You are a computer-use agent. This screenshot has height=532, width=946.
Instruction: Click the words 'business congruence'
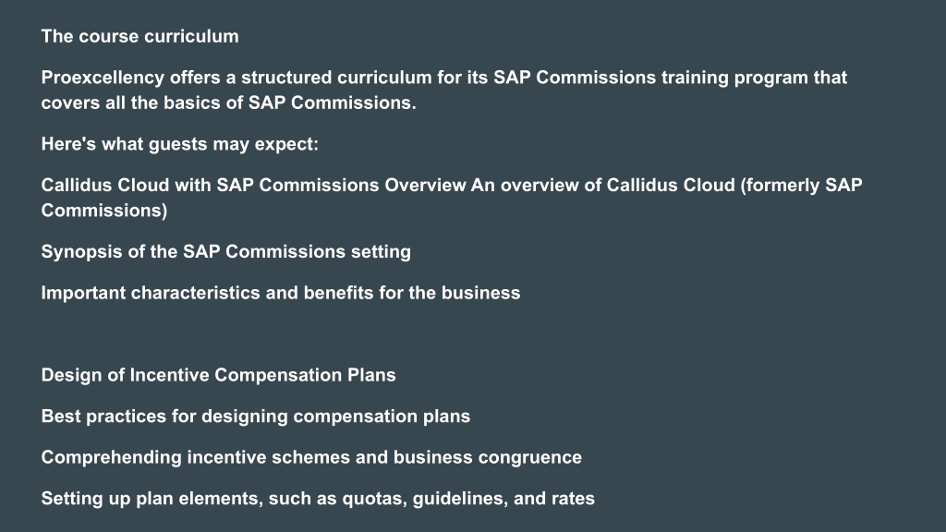[x=488, y=457]
